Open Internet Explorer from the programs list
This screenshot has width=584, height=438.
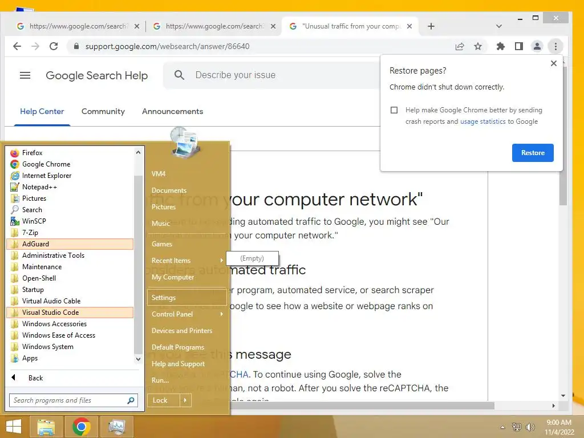(70, 176)
